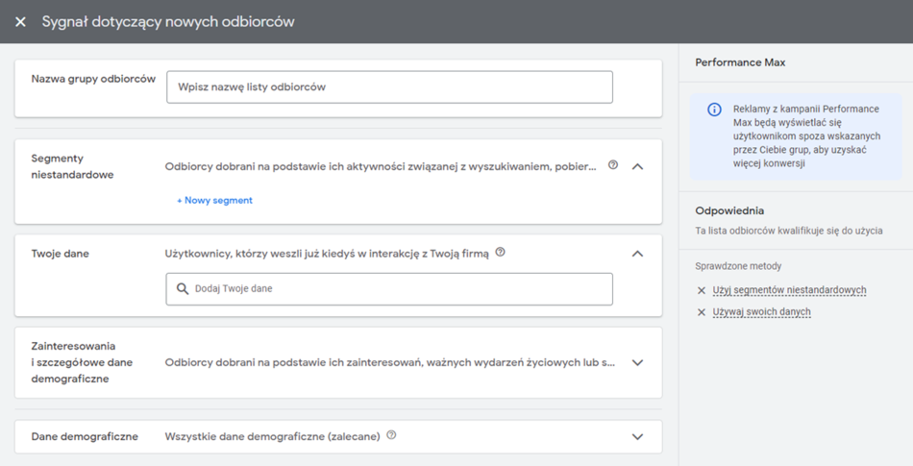Close the audience signal dialog
The width and height of the screenshot is (913, 466).
[x=20, y=21]
